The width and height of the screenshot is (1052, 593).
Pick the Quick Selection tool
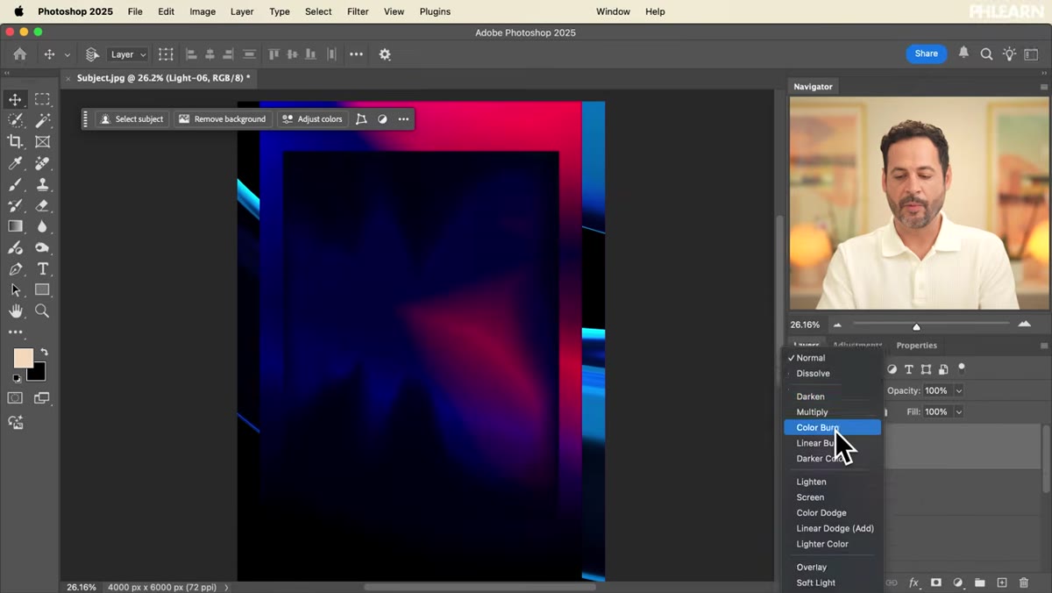click(15, 120)
